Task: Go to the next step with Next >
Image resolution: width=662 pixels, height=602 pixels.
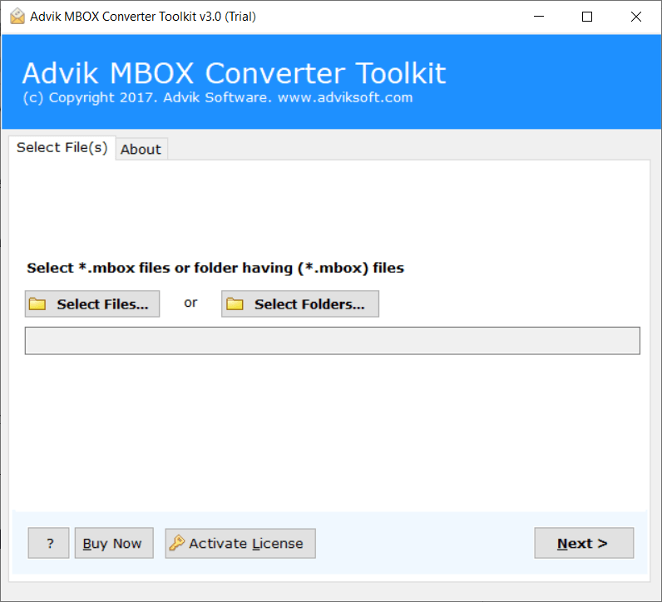Action: point(584,543)
